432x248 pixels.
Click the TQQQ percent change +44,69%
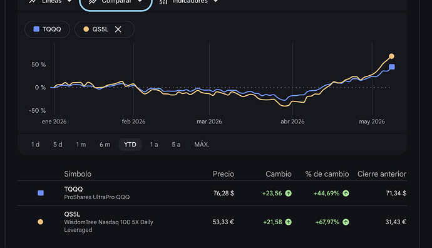tap(326, 194)
